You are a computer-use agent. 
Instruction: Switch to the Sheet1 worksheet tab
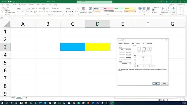(x=13, y=97)
